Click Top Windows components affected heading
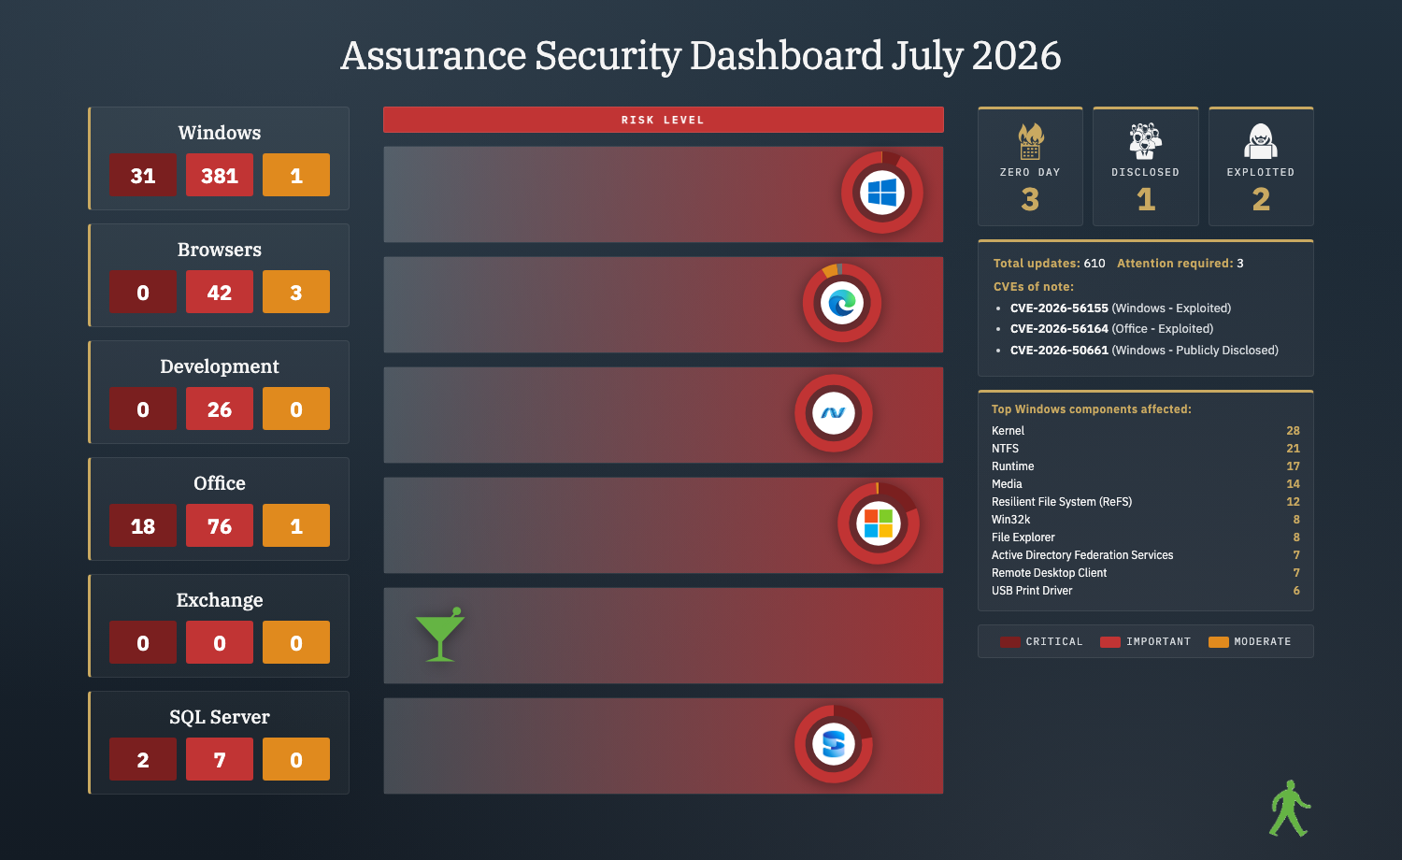The height and width of the screenshot is (860, 1402). coord(1092,409)
